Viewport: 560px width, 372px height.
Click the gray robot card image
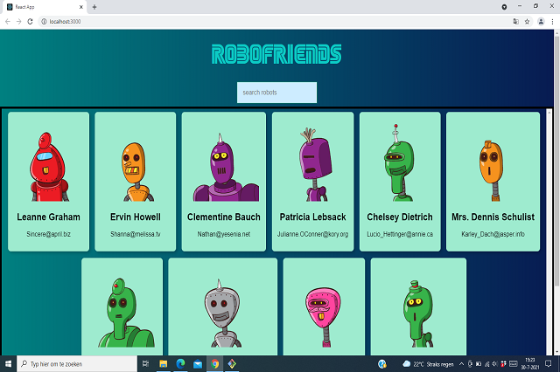(x=223, y=313)
